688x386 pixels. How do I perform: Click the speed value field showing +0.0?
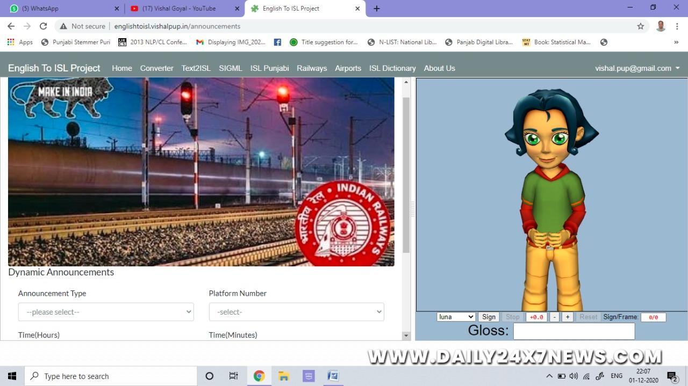click(x=536, y=317)
